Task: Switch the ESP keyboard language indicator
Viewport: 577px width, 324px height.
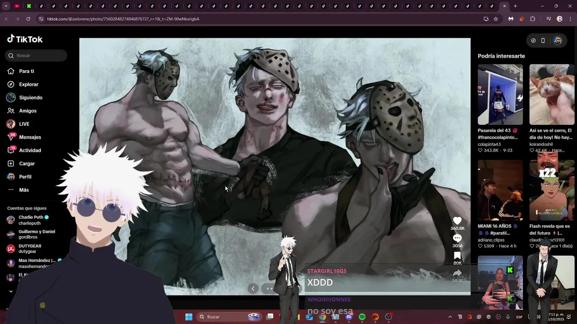Action: coord(519,317)
